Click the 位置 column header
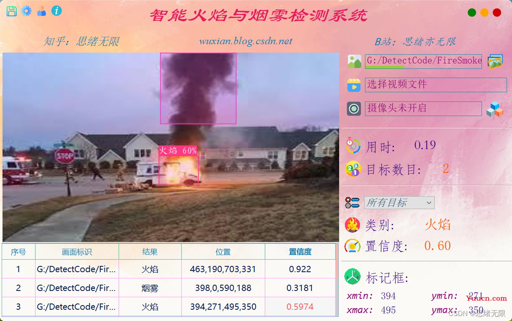Viewport: 512px width, 321px height. 223,252
